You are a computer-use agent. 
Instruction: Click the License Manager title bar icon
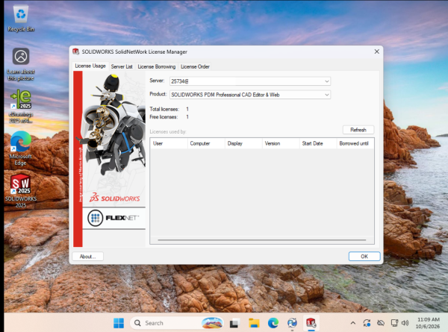75,51
